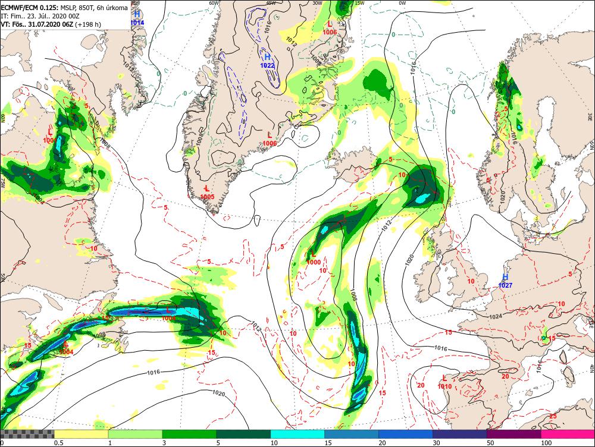Click the pink 100+ legend swatch
Viewport: 595px width, 447px height.
(568, 434)
